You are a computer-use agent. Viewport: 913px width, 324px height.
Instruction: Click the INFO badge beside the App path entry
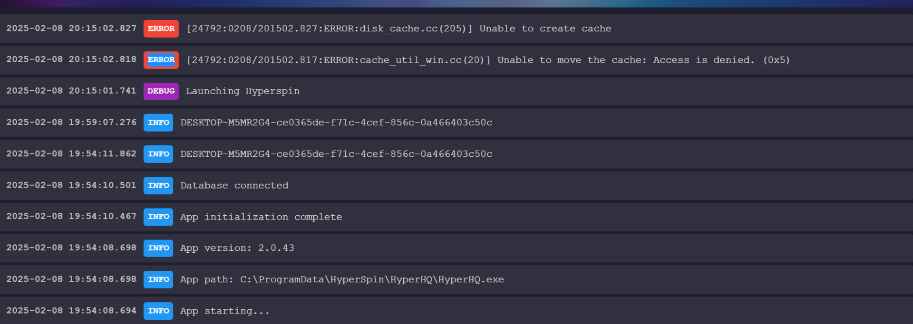coord(158,279)
